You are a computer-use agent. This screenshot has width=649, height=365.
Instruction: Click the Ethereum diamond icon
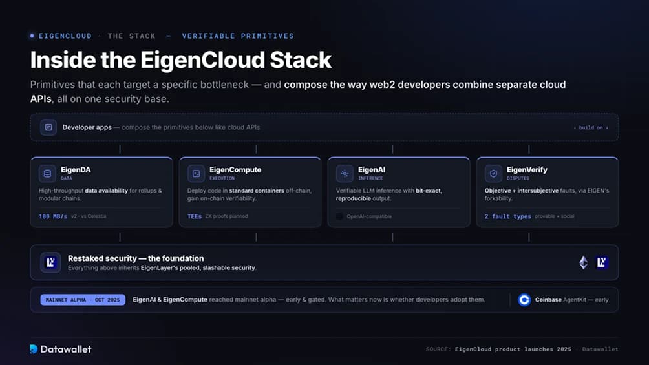[x=584, y=262]
